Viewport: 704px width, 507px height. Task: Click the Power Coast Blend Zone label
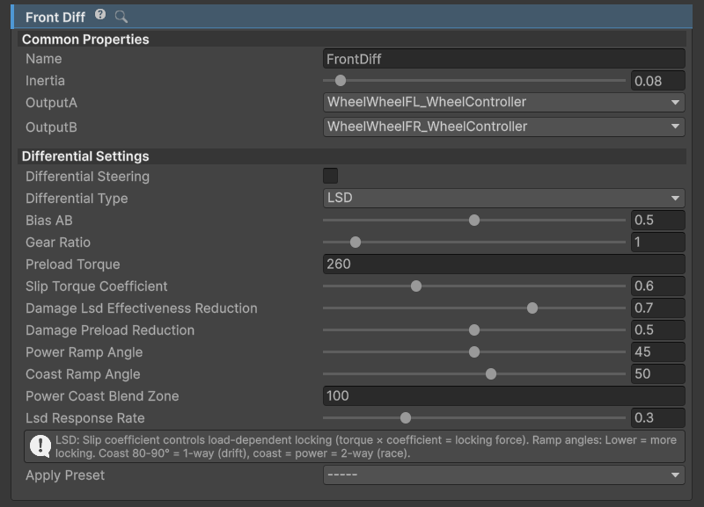click(102, 396)
